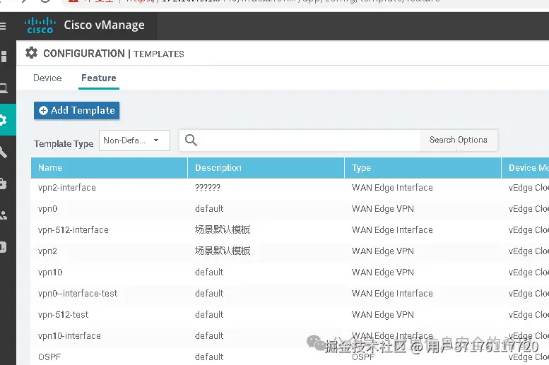Select the vpn2 template name
Screen dimensions: 549x365
point(47,251)
